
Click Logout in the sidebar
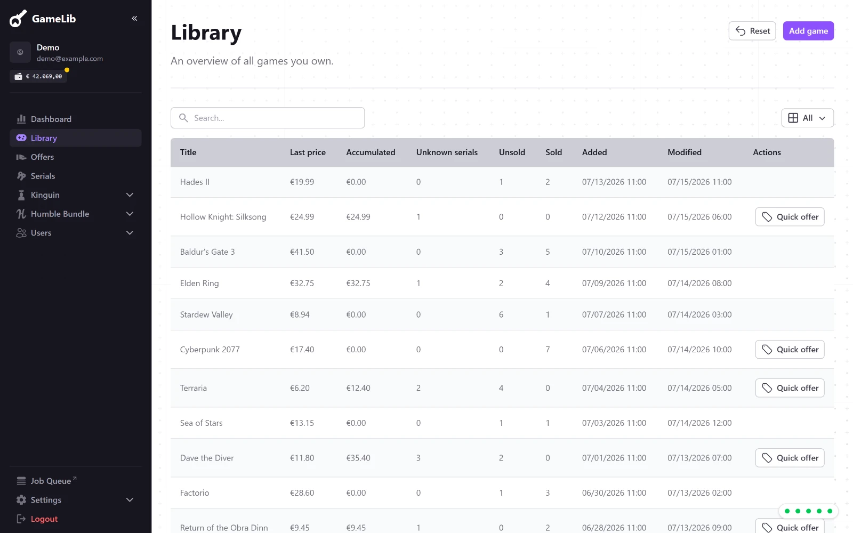coord(75,519)
